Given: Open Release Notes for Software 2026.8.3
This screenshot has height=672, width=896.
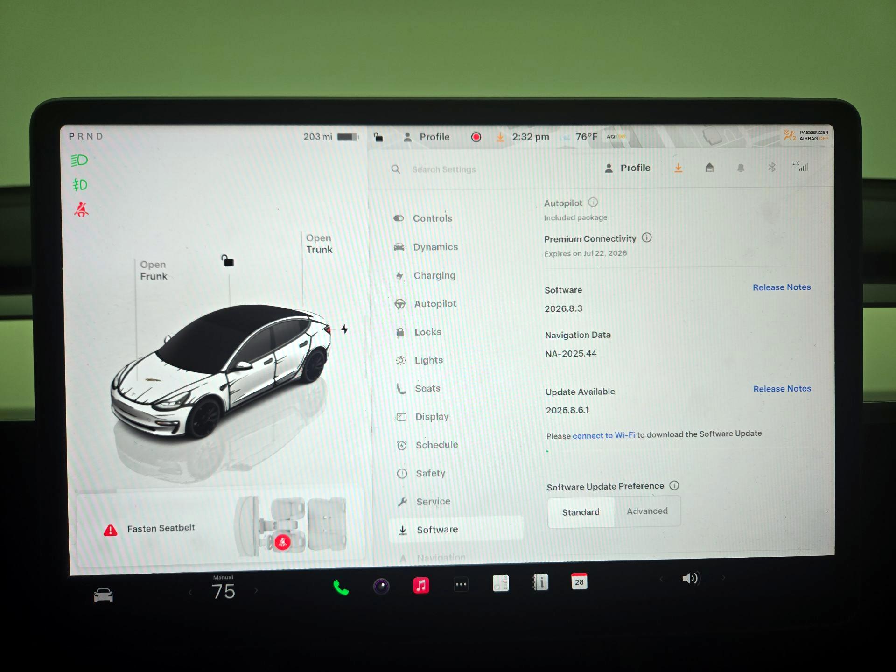Looking at the screenshot, I should (782, 287).
